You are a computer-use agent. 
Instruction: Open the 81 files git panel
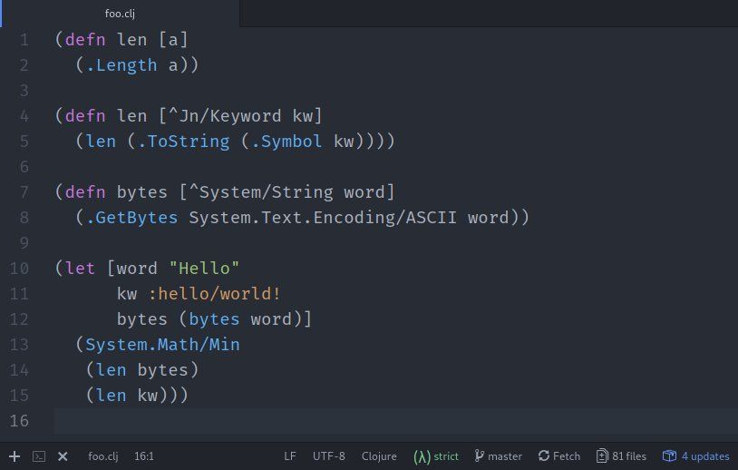621,456
